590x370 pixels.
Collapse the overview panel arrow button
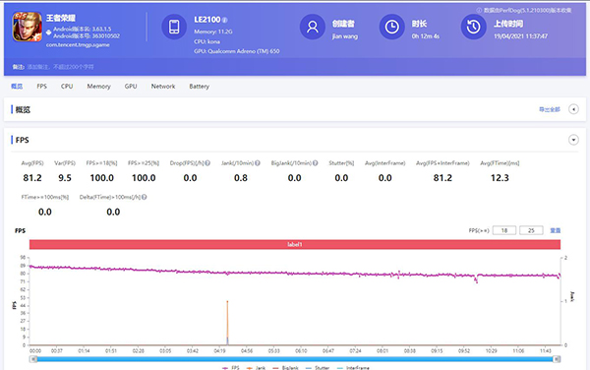click(x=573, y=109)
